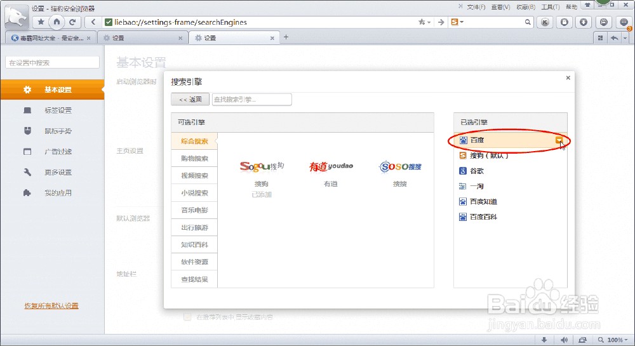Select 谷歌 in selected engines list

pos(511,171)
